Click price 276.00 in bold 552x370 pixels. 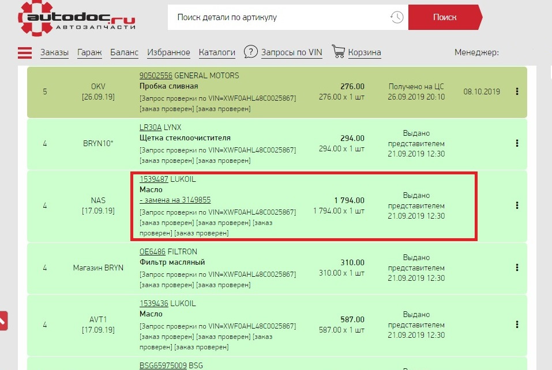(352, 86)
